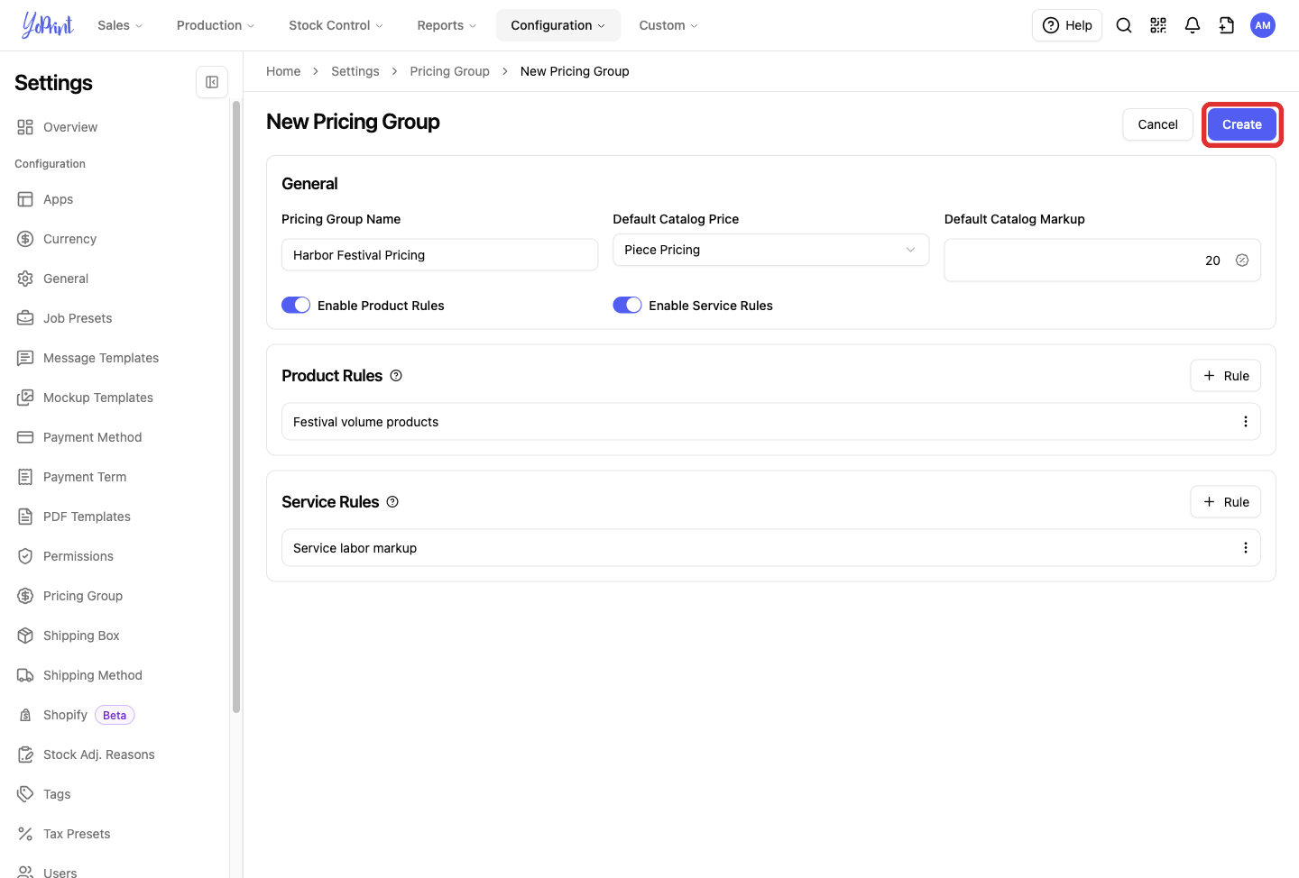Click the YoPrint logo
This screenshot has width=1299, height=878.
pos(48,25)
